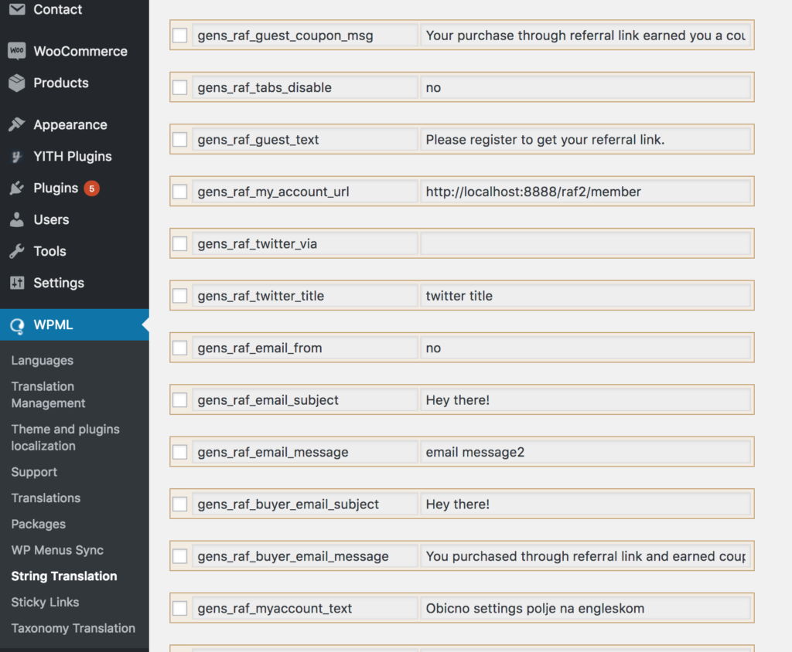This screenshot has width=792, height=652.
Task: Open the Languages menu entry
Action: (x=42, y=360)
